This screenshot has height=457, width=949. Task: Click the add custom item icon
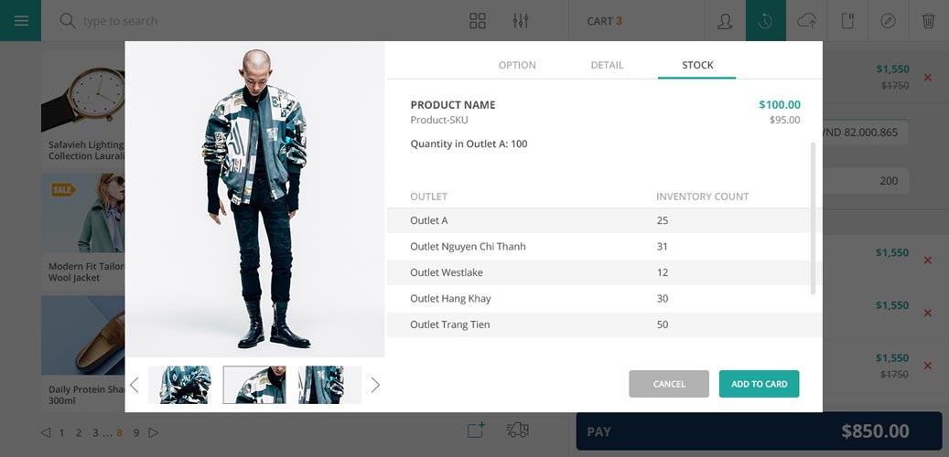point(476,430)
